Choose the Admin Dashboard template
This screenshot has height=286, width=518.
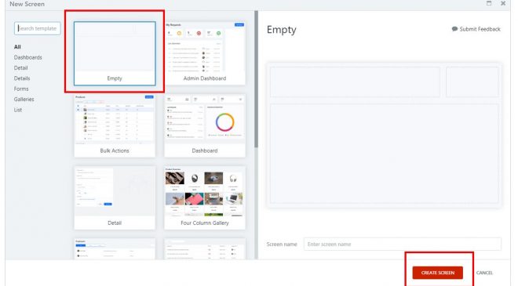tap(205, 53)
